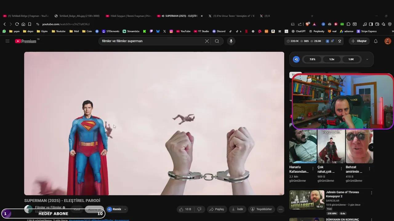Open Instagram bookmark icon
Viewport: 394px width, 221px height.
171,31
